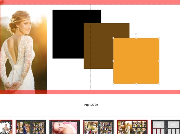This screenshot has width=180, height=134.
Task: Click the rotate handle above the orange square
Action: (136, 34)
